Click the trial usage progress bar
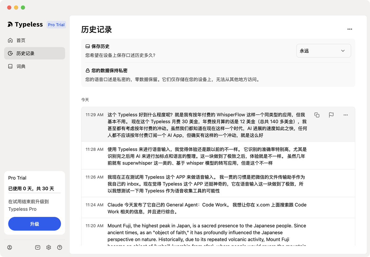 [35, 193]
